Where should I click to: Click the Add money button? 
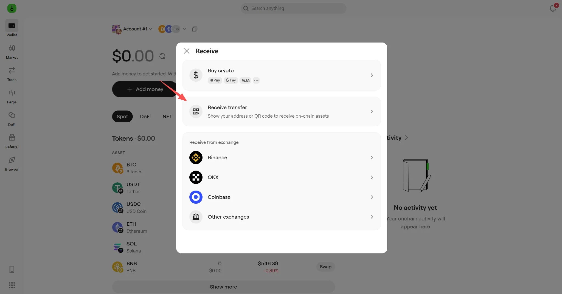coord(145,89)
